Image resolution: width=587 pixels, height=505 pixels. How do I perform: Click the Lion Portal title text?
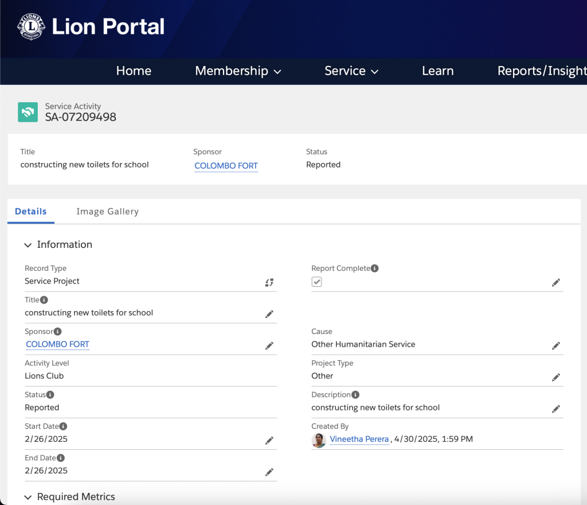coord(108,26)
